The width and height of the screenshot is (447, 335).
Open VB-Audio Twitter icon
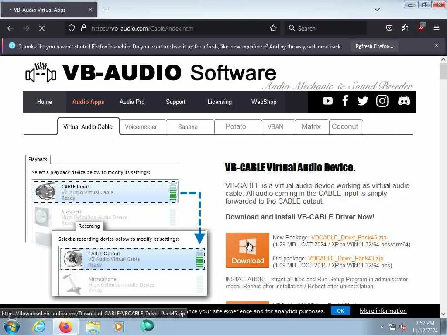[363, 101]
